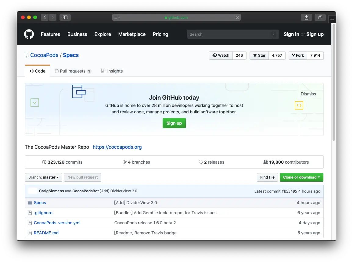Click the .gitignore file icon
The width and height of the screenshot is (353, 263).
30,213
